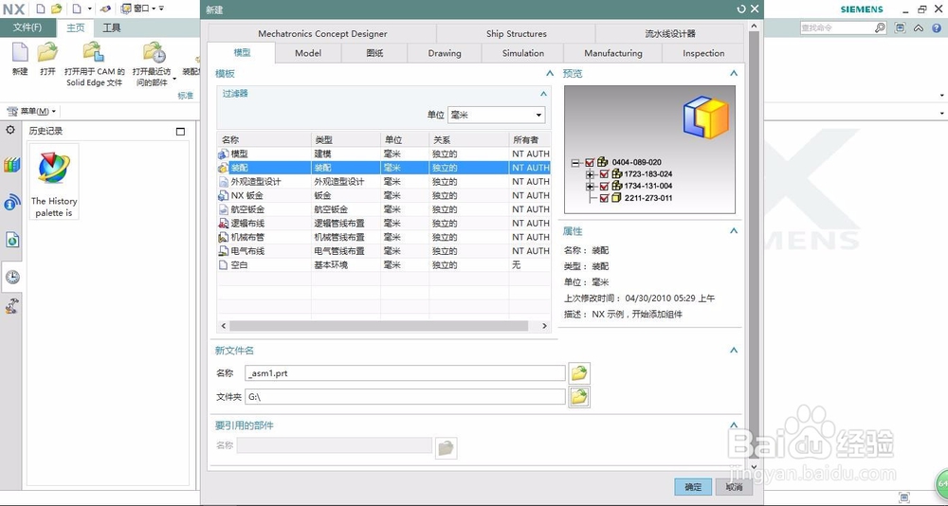Click the 菜单(M) menu button
Viewport: 948px width, 506px height.
(x=31, y=111)
